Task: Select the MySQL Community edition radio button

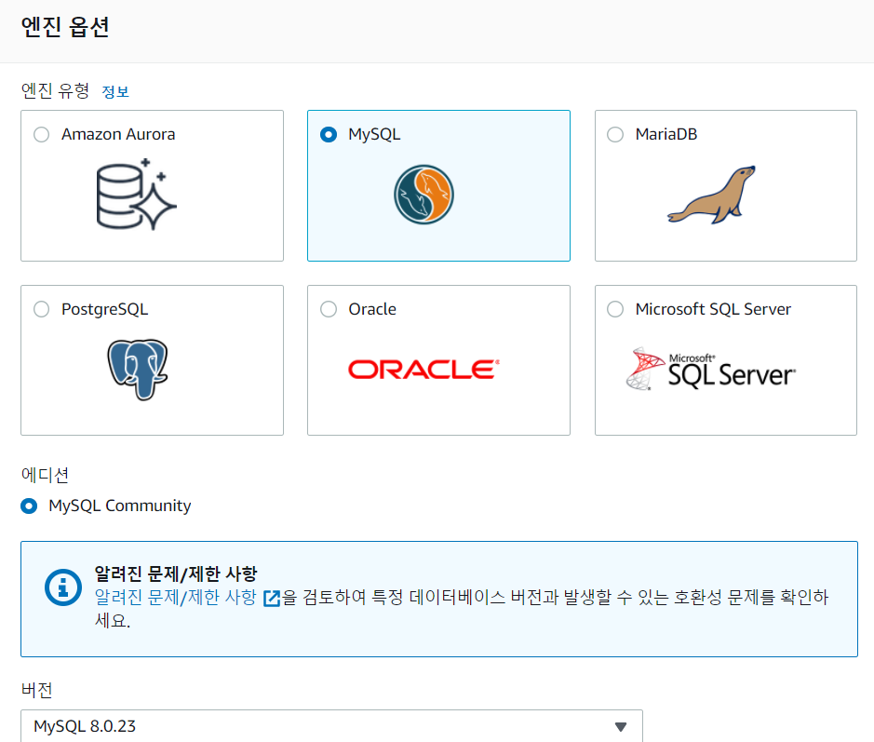Action: (29, 506)
